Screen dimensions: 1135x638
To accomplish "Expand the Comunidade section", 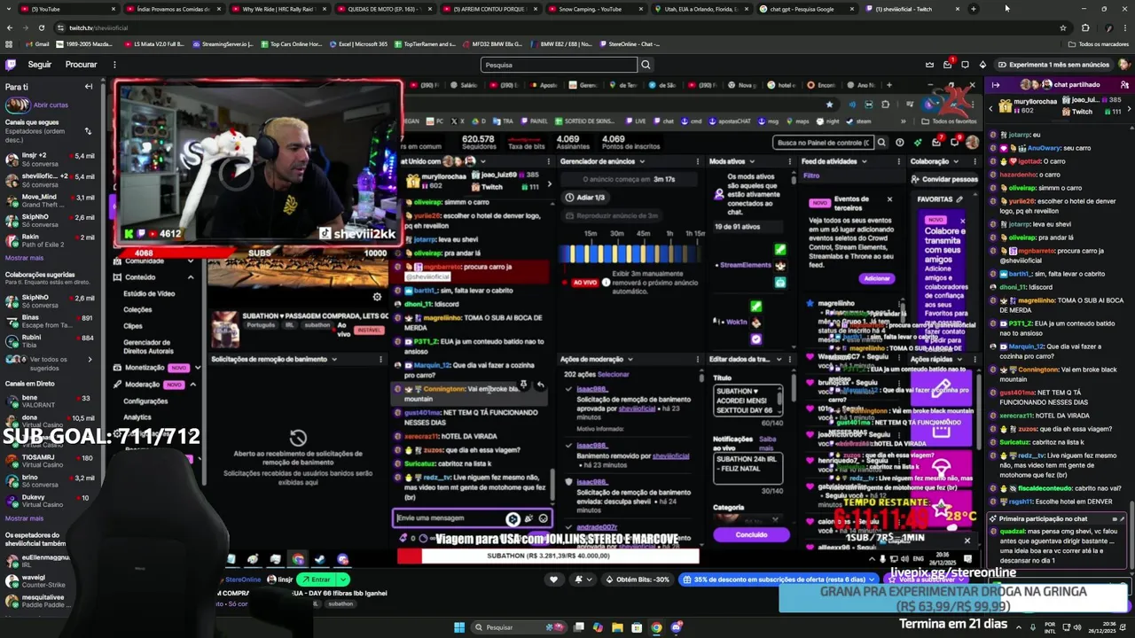I will [x=190, y=261].
